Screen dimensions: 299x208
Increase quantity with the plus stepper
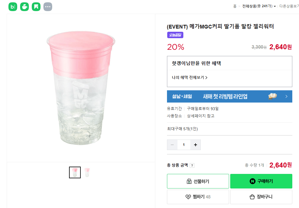(195, 144)
